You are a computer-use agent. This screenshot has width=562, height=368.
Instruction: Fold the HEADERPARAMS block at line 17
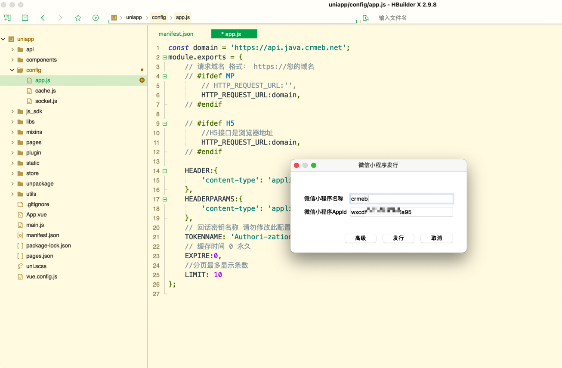click(x=164, y=199)
